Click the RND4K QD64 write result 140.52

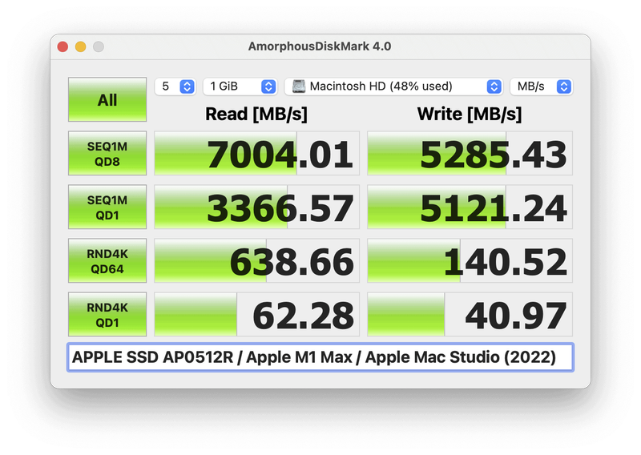click(x=470, y=261)
